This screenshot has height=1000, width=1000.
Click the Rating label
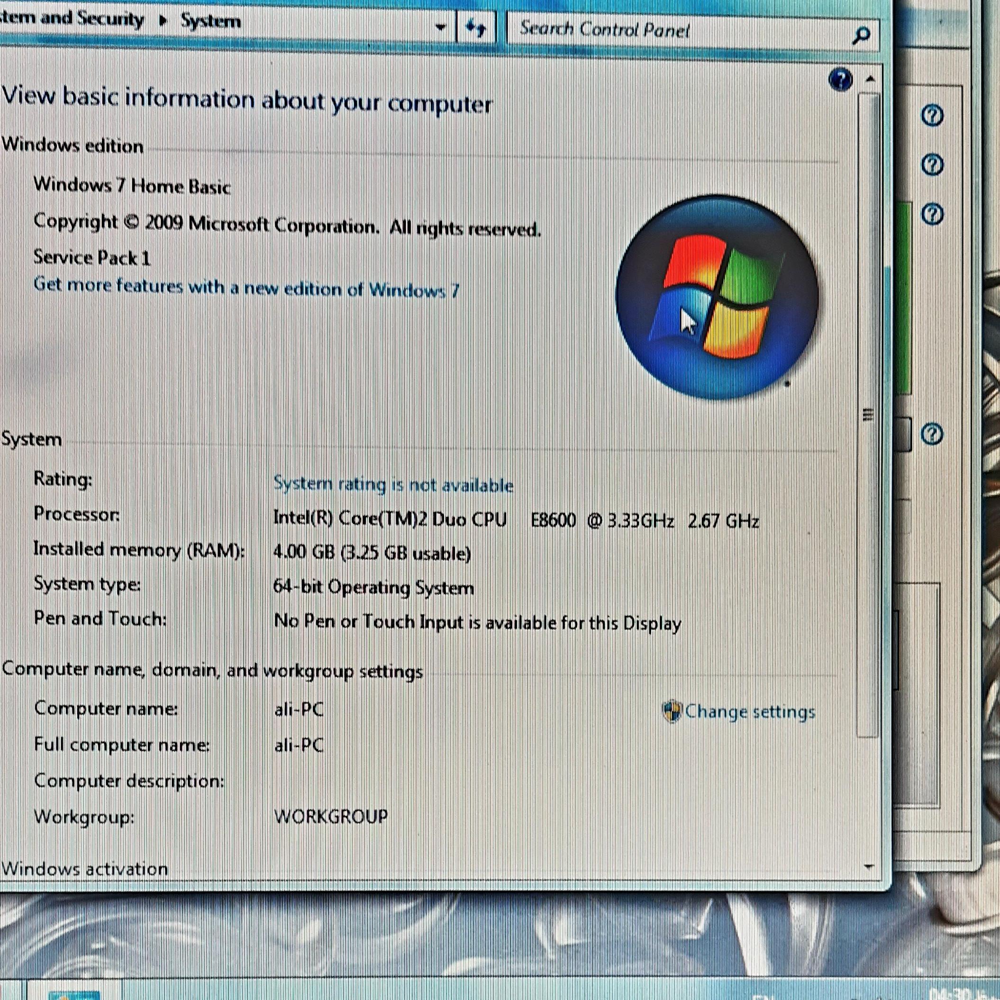(63, 479)
